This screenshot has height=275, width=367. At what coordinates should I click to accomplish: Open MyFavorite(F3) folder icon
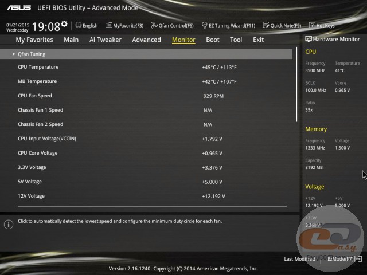click(108, 25)
